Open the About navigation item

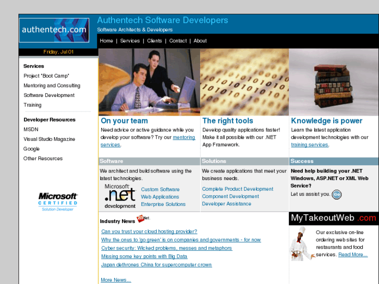pyautogui.click(x=200, y=41)
